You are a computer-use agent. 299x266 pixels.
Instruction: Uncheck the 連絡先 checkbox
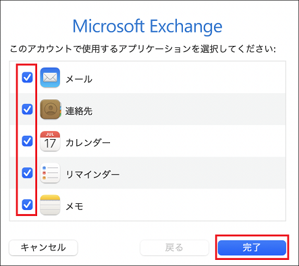pyautogui.click(x=27, y=109)
